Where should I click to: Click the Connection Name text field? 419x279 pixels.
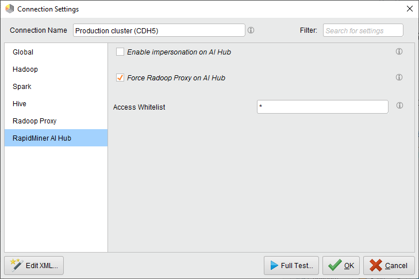(159, 30)
